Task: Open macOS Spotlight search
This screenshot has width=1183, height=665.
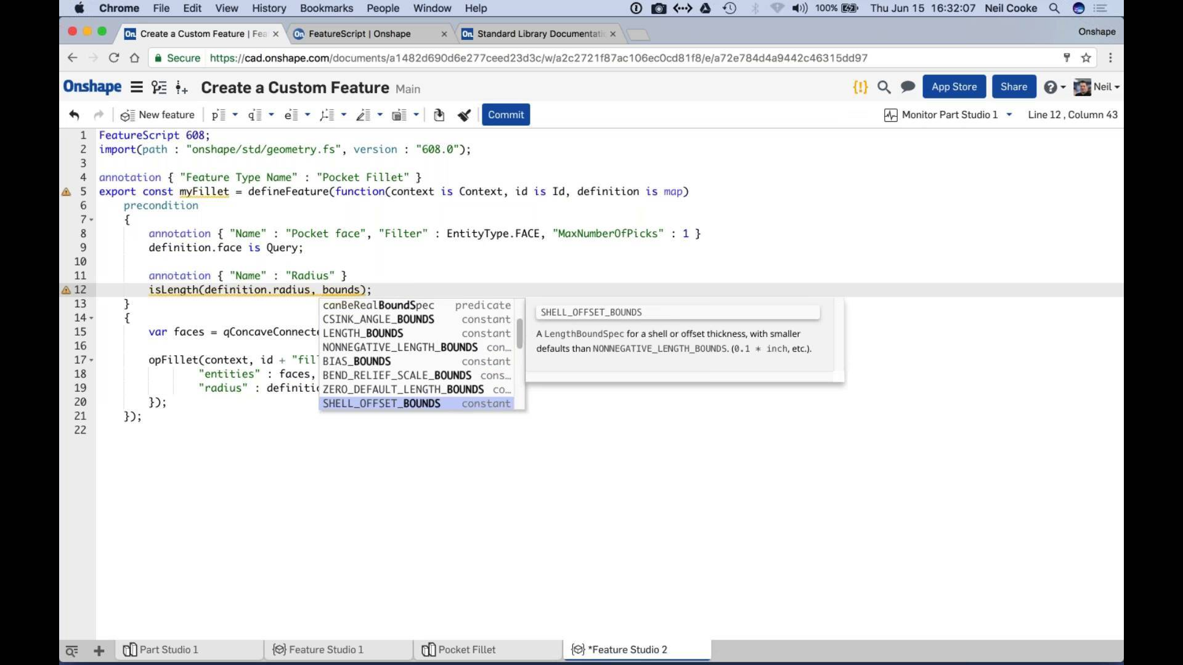Action: [1054, 8]
